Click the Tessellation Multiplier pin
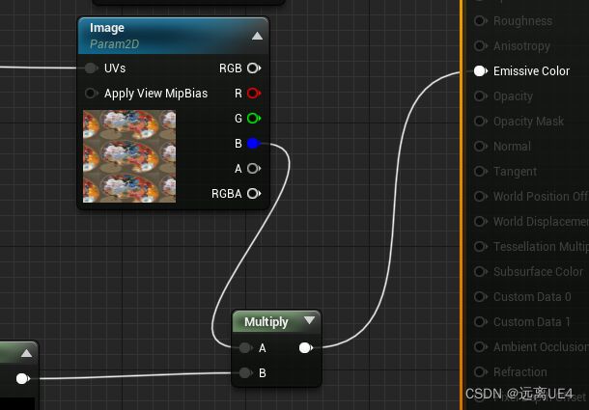 481,246
